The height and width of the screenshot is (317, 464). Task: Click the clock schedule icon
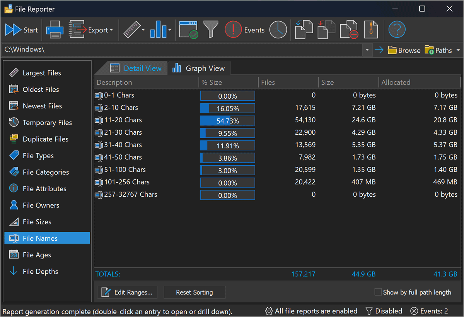(278, 30)
